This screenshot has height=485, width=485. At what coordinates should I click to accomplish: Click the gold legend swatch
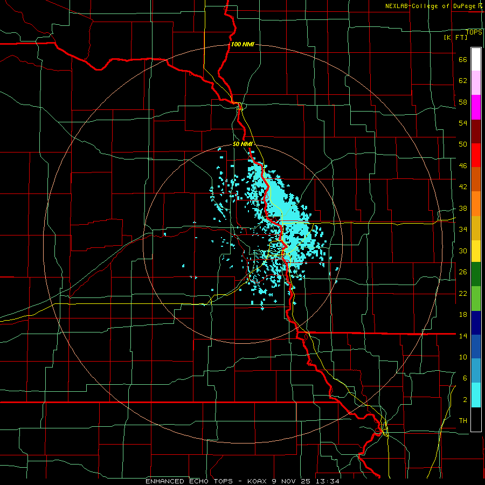[x=476, y=228]
